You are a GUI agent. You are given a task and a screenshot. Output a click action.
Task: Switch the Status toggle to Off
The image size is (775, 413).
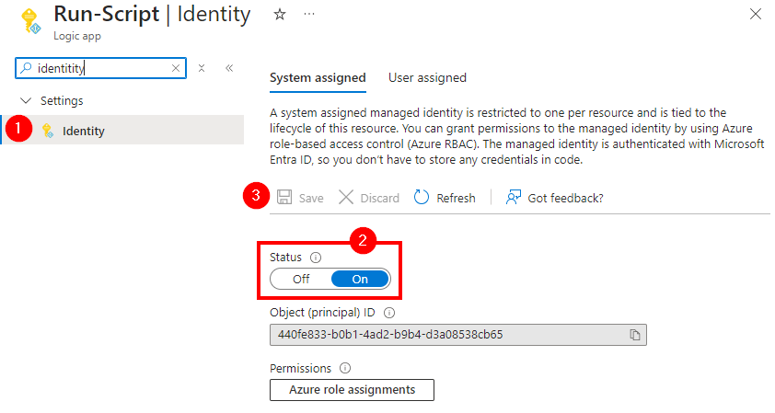coord(301,279)
